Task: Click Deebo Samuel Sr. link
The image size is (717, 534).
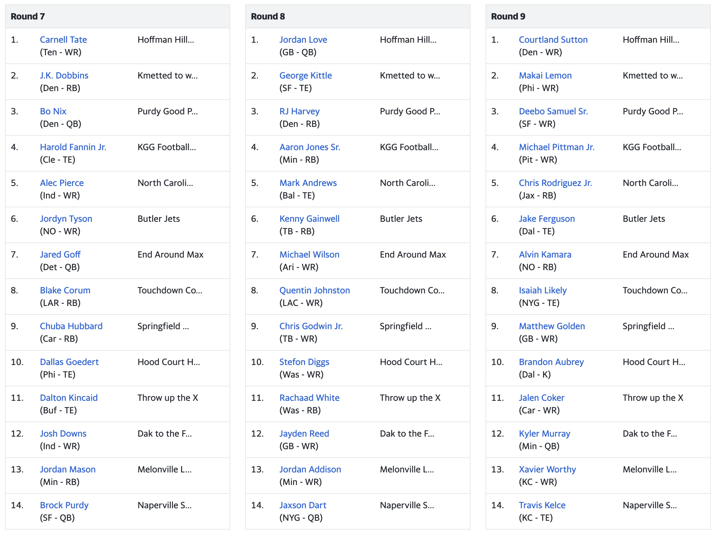Action: click(553, 111)
